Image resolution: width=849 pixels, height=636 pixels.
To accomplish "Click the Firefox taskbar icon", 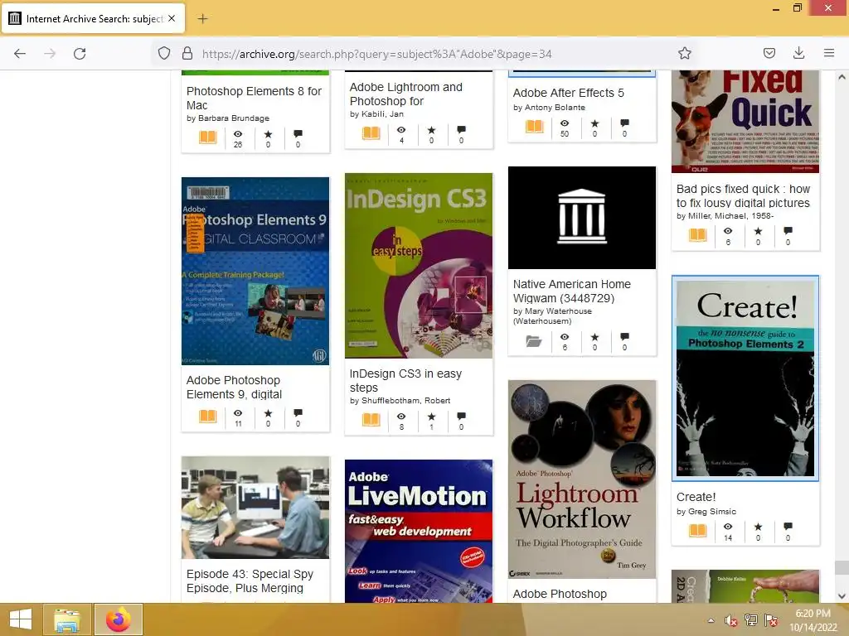I will click(x=119, y=619).
